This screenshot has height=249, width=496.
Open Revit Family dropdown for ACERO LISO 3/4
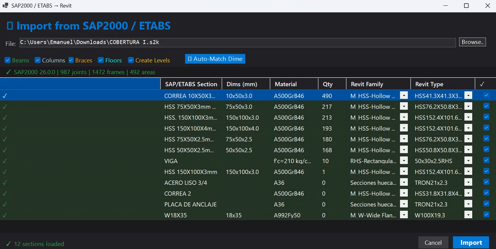[404, 182]
